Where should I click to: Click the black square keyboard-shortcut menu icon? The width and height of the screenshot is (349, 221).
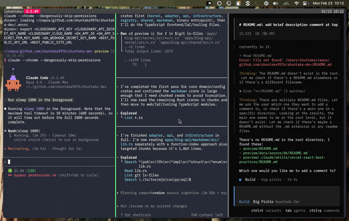pos(209,3)
